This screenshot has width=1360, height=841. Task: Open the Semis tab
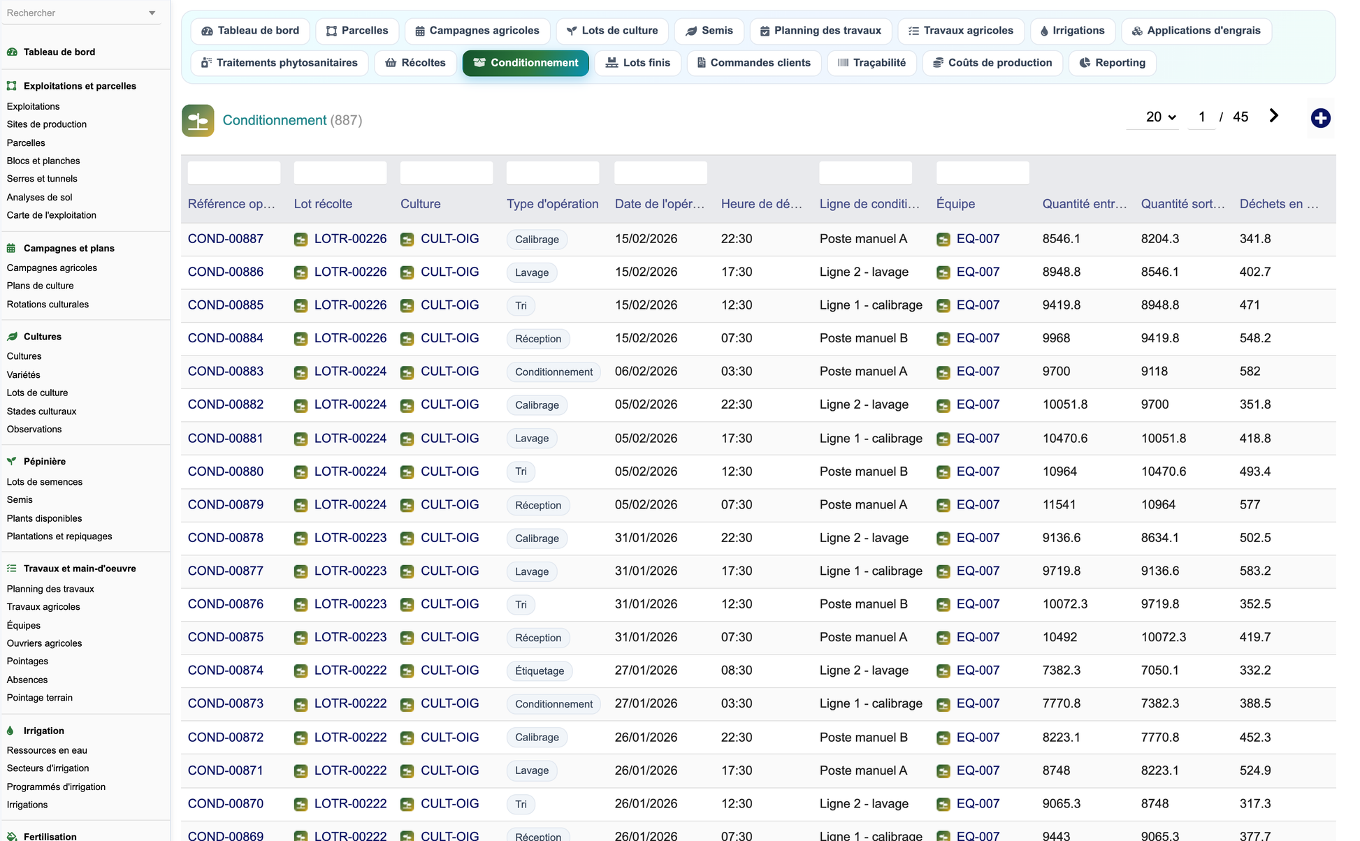pos(709,31)
